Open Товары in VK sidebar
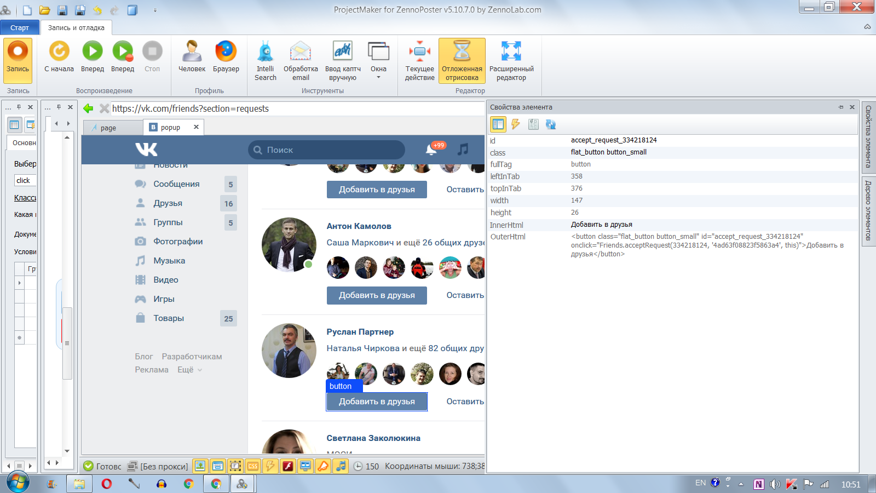This screenshot has width=876, height=493. pos(169,318)
